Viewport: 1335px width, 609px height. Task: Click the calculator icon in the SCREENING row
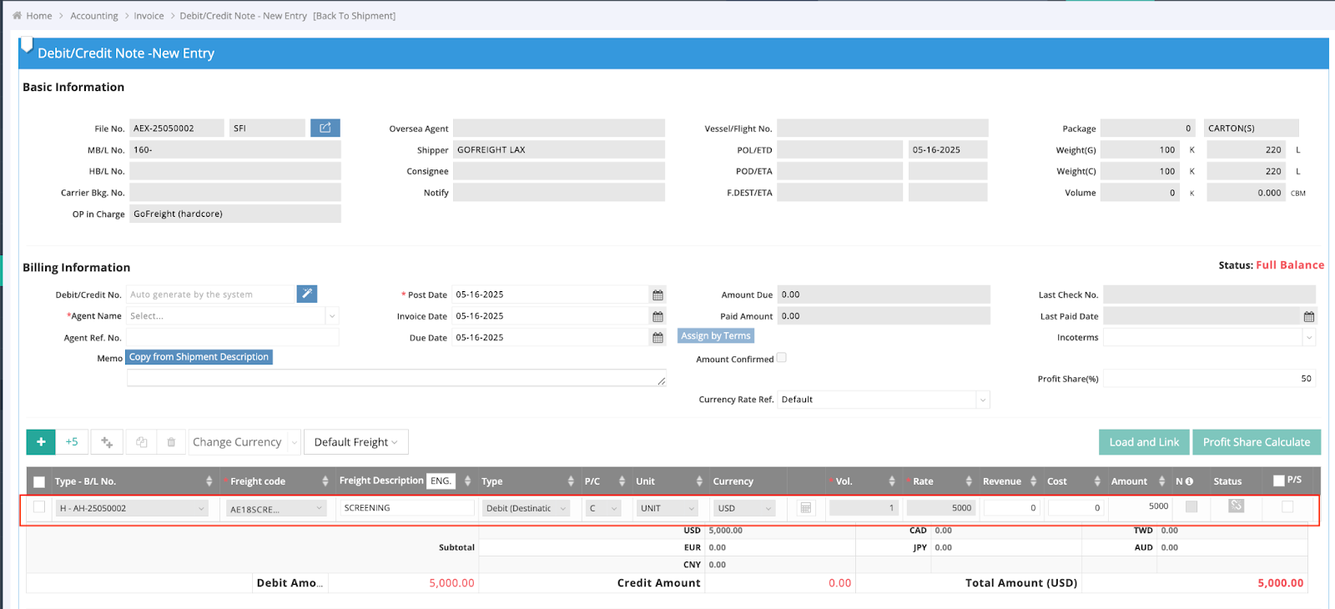[x=805, y=508]
